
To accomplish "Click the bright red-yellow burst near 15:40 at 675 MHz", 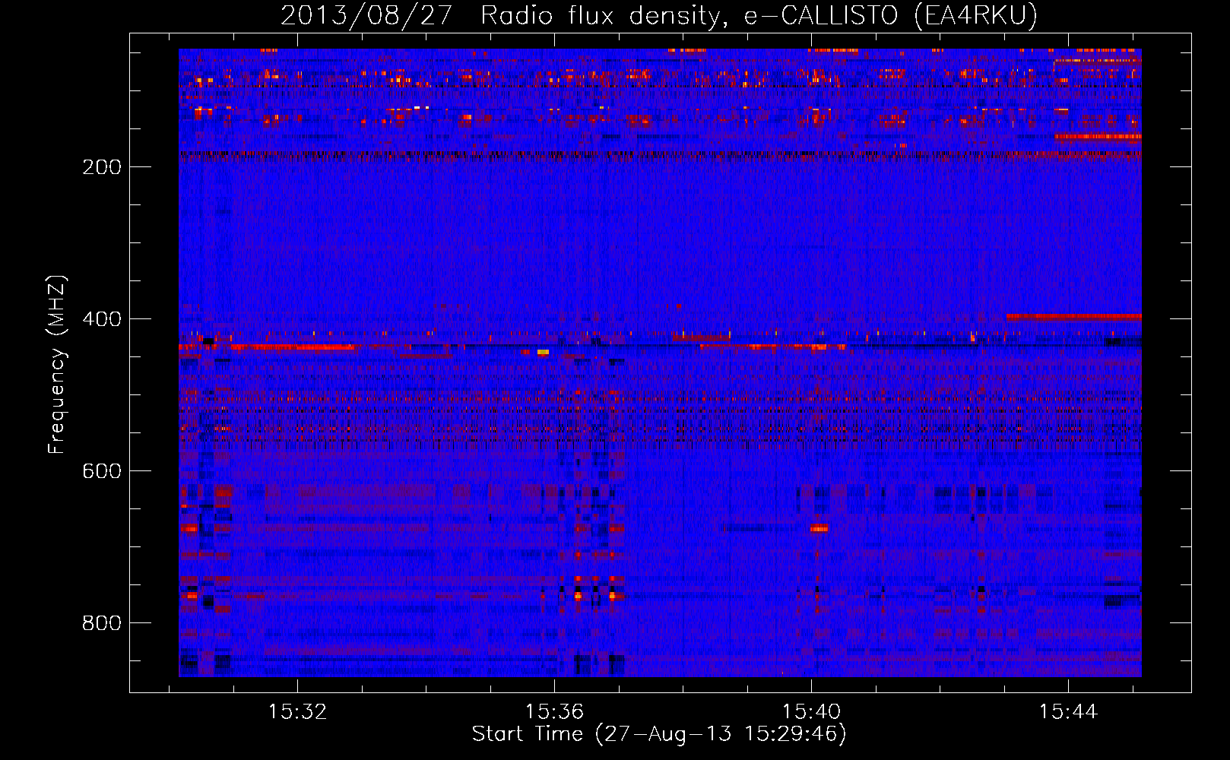I will [819, 528].
